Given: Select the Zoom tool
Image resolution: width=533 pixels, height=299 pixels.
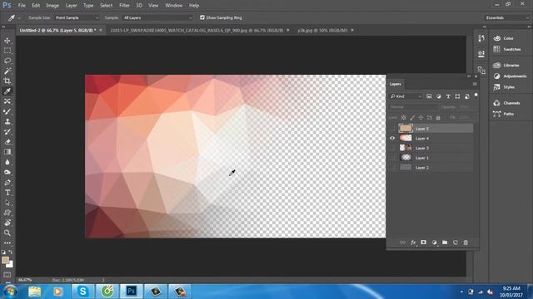Looking at the screenshot, I should 7,233.
